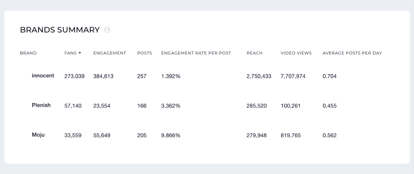Select Plenish reach value 285,520
Image resolution: width=414 pixels, height=174 pixels.
[257, 106]
